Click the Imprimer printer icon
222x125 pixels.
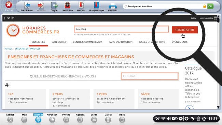click(x=113, y=6)
